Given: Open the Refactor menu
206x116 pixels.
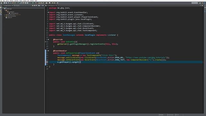Looking at the screenshot, I should tap(12, 1).
